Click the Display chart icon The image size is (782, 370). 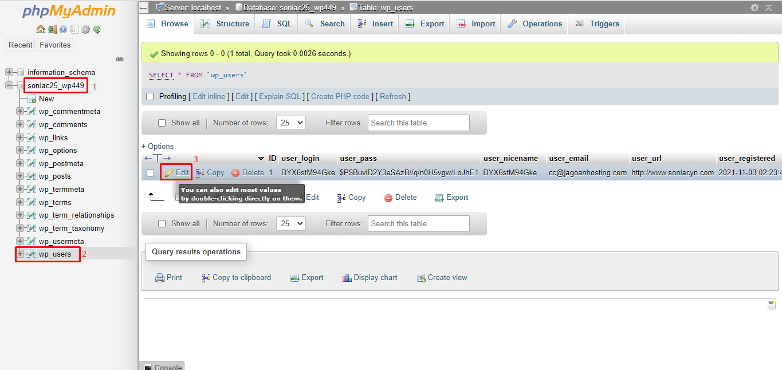pos(347,278)
